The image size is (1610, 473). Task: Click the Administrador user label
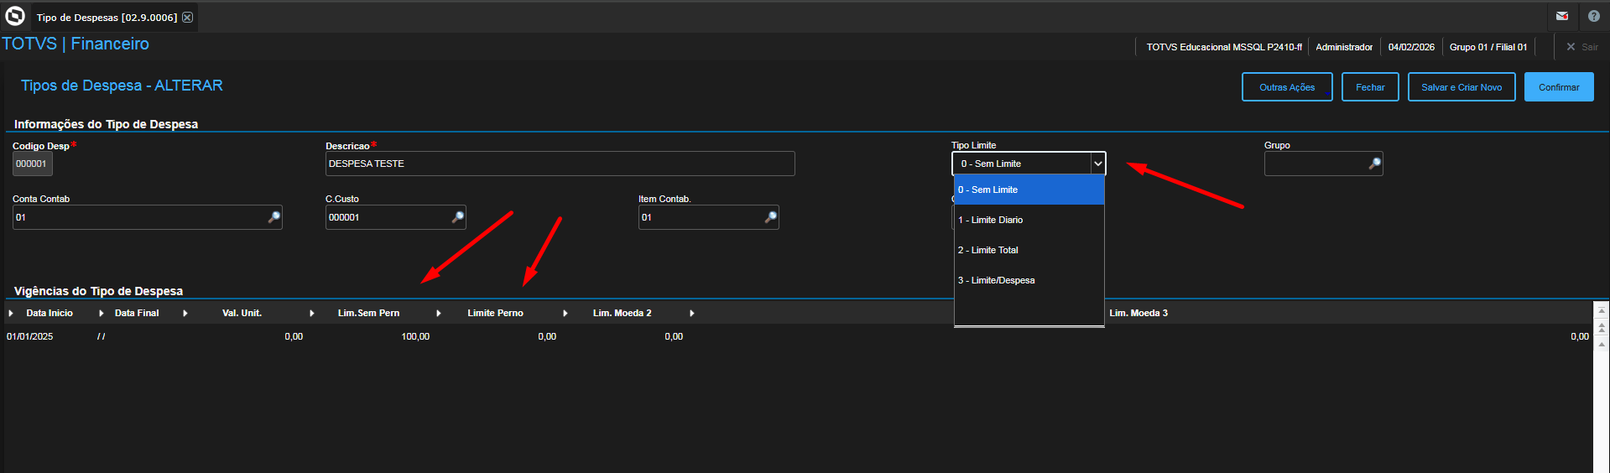pyautogui.click(x=1344, y=47)
